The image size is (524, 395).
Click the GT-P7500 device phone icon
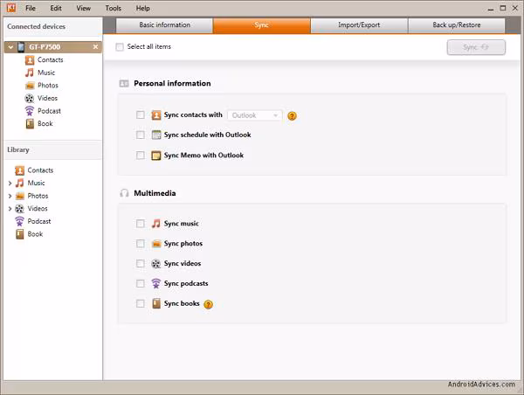pyautogui.click(x=21, y=47)
